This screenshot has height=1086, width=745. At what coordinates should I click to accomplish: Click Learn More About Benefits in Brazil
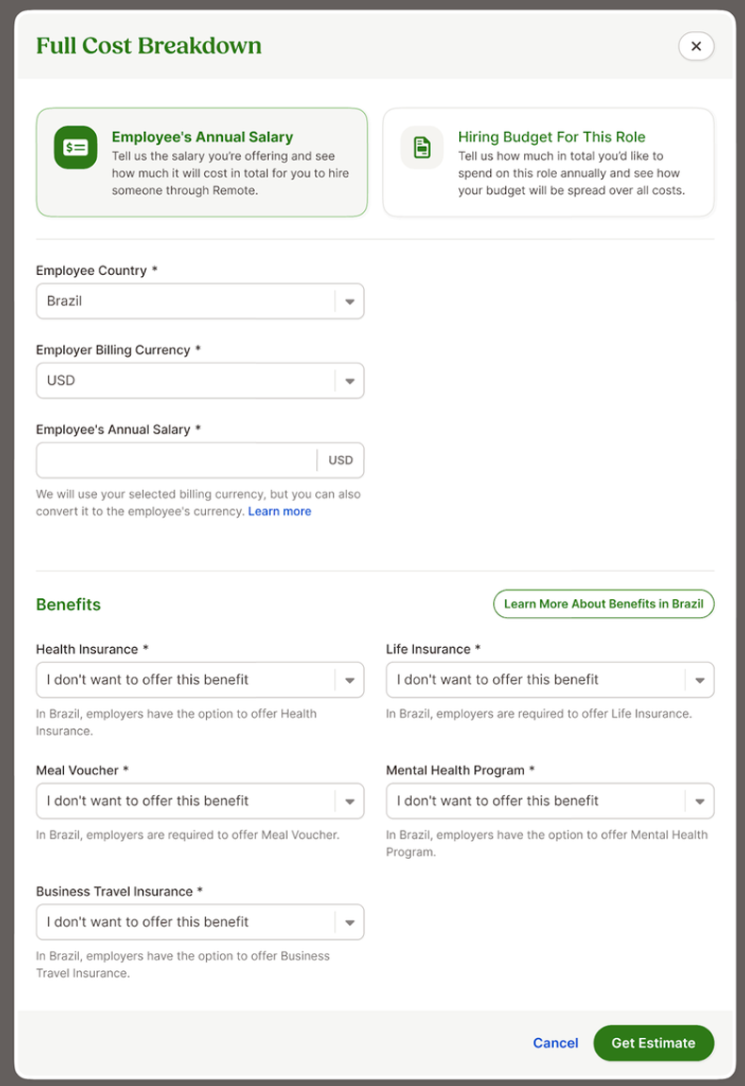(x=603, y=604)
